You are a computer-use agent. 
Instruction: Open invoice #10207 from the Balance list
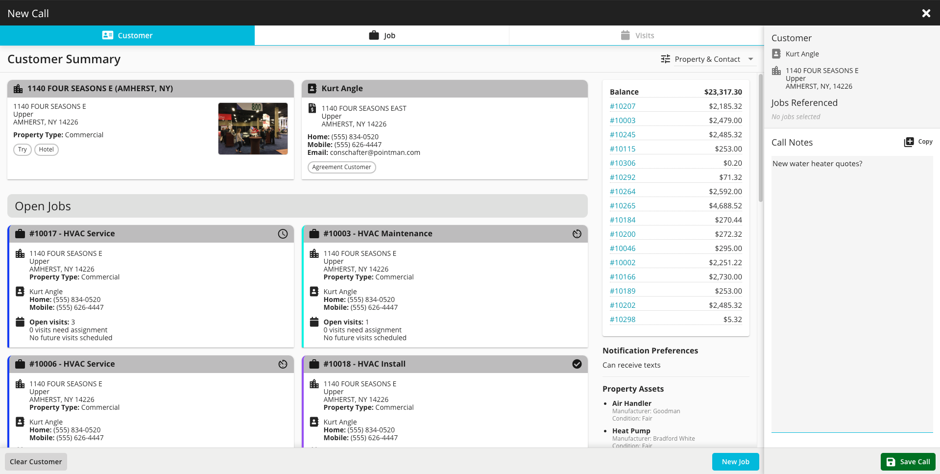[x=622, y=106]
